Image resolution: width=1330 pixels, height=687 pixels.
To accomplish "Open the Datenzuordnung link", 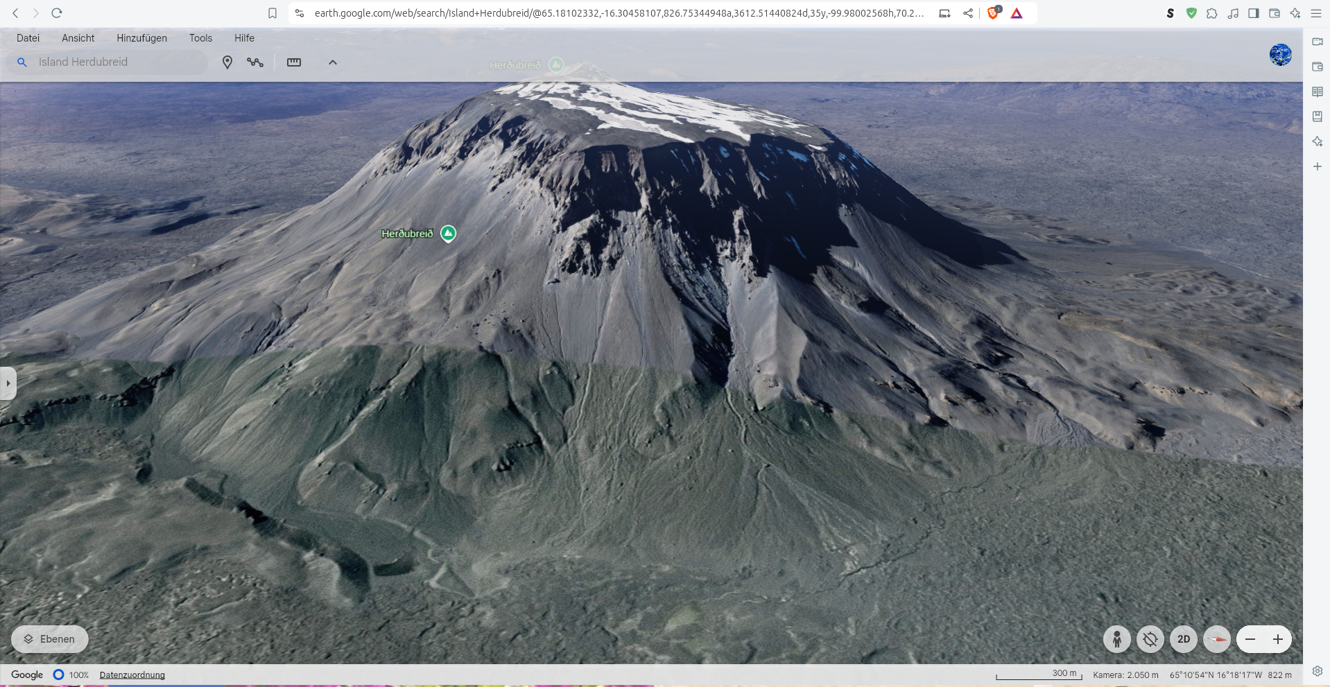I will (132, 675).
